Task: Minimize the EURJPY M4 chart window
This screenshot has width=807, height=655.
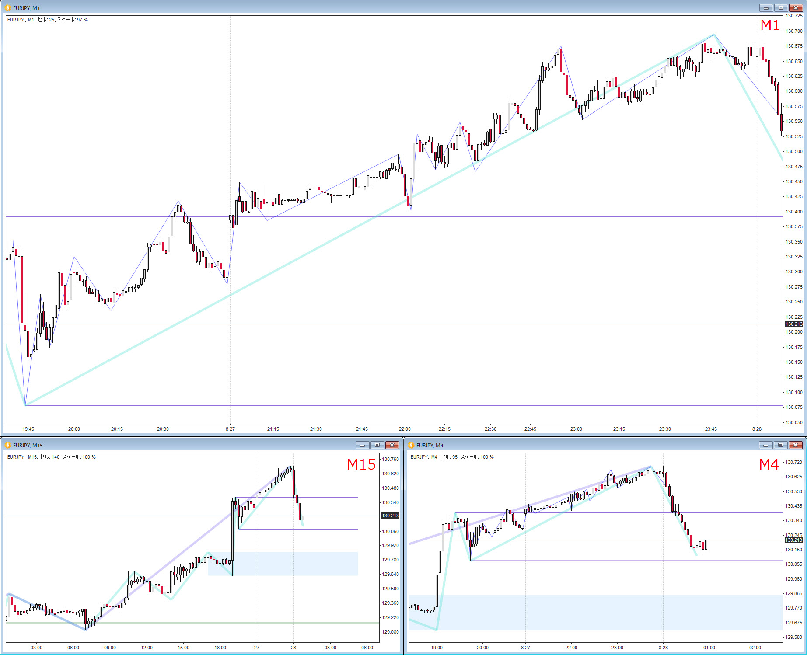Action: tap(766, 445)
